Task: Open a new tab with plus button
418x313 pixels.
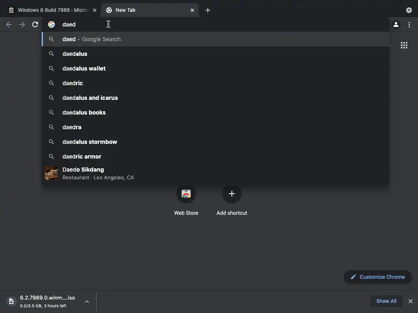Action: coord(208,10)
